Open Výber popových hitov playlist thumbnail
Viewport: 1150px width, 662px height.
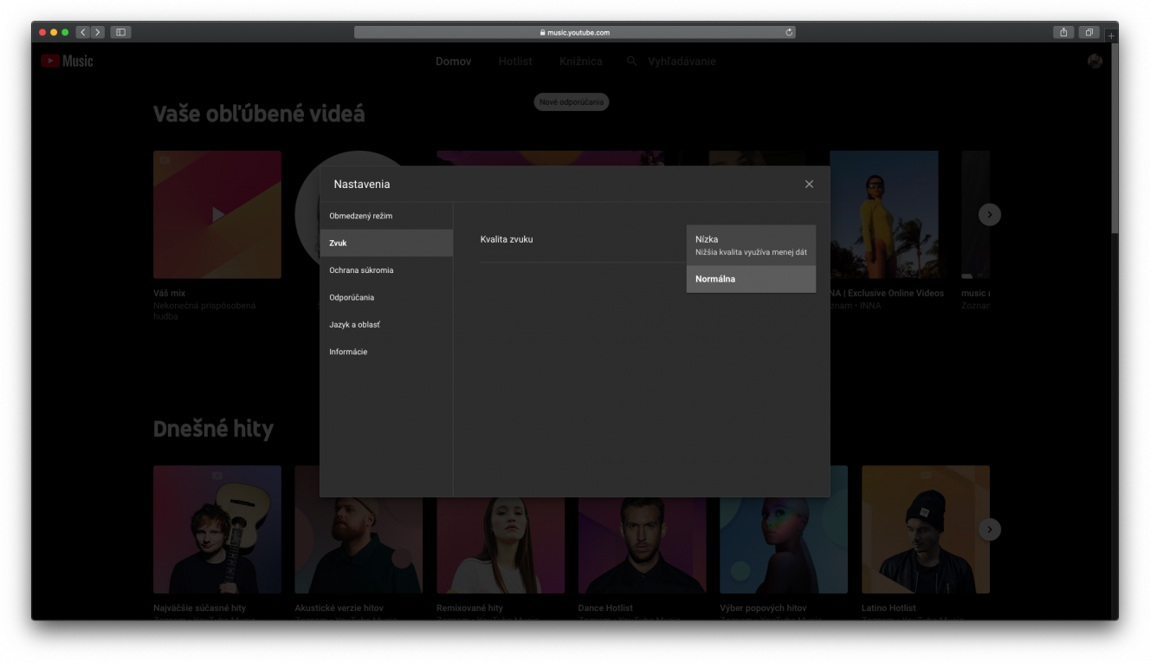(x=784, y=545)
